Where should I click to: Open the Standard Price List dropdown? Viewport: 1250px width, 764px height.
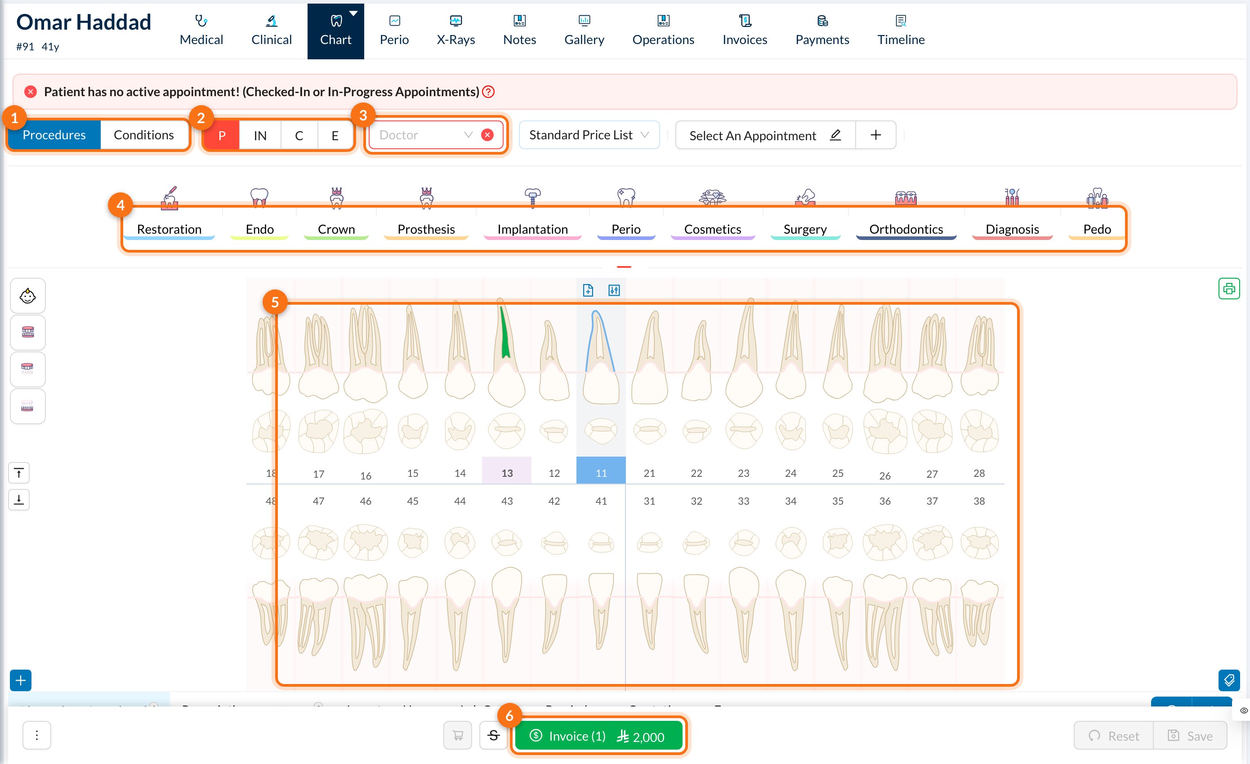coord(589,135)
